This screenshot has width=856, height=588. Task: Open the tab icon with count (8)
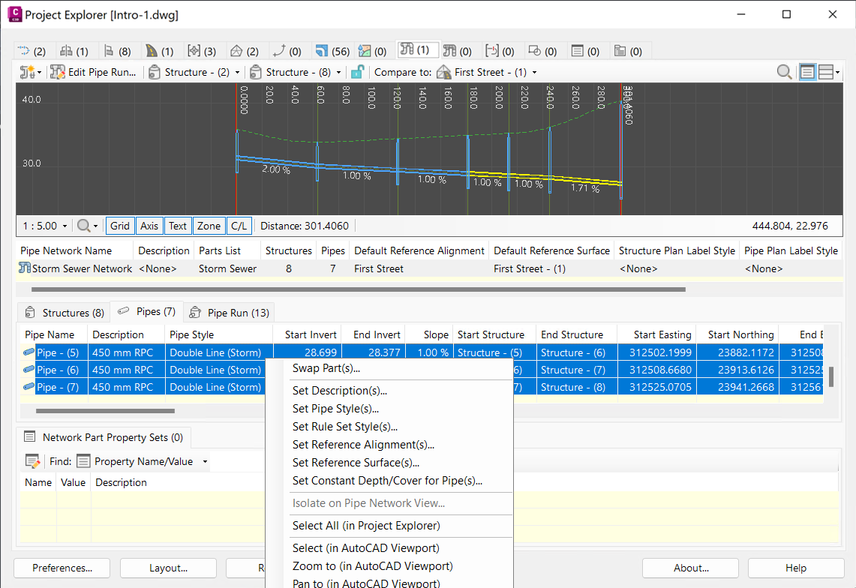pyautogui.click(x=117, y=51)
